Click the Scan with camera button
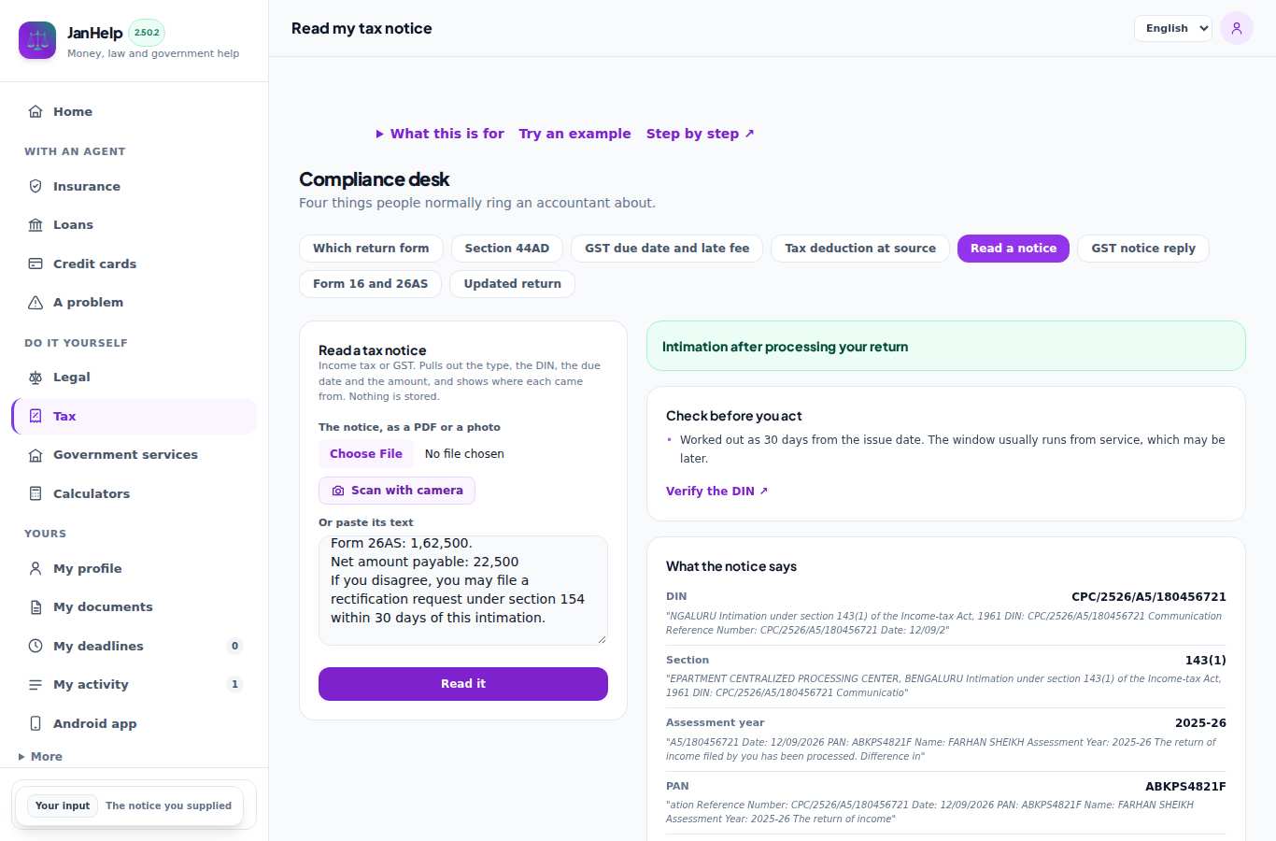Image resolution: width=1276 pixels, height=841 pixels. pyautogui.click(x=397, y=491)
